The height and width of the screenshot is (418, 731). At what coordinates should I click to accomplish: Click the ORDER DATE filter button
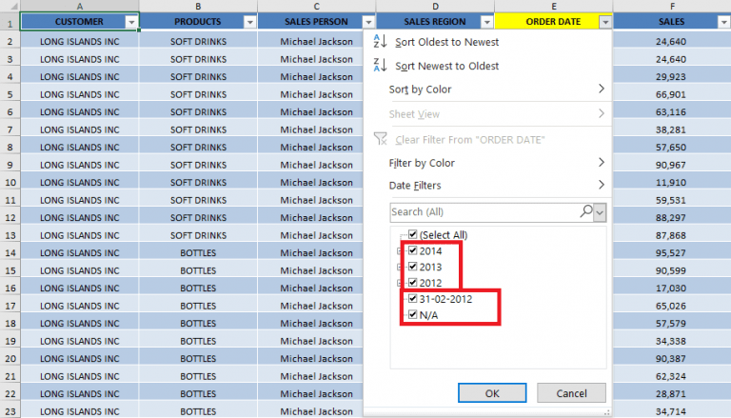pos(604,21)
